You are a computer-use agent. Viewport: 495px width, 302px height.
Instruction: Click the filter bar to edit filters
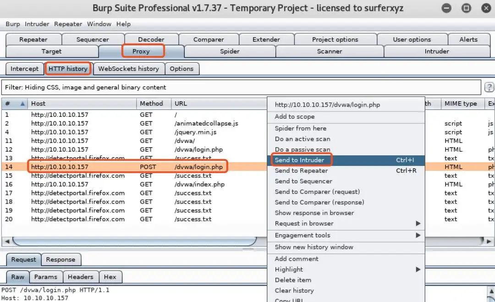241,88
